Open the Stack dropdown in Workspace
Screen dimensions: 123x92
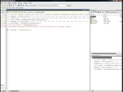104,12
